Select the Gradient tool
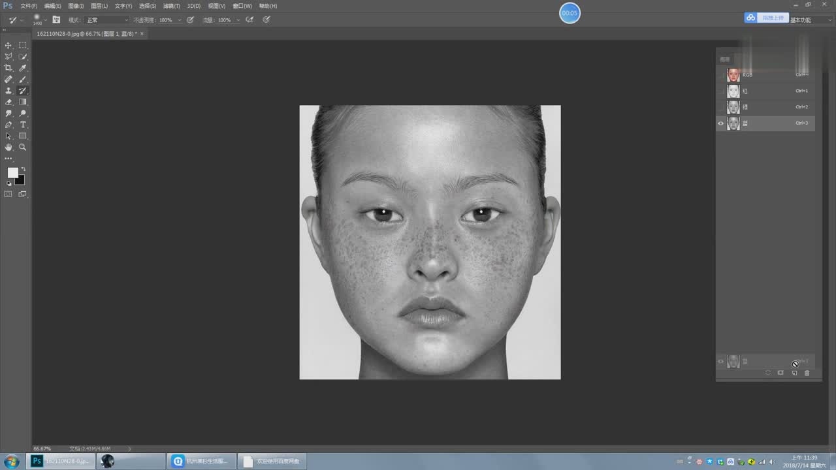The height and width of the screenshot is (470, 836). 23,102
